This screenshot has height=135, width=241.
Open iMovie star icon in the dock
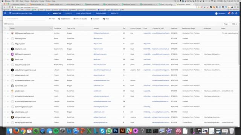(x=169, y=131)
